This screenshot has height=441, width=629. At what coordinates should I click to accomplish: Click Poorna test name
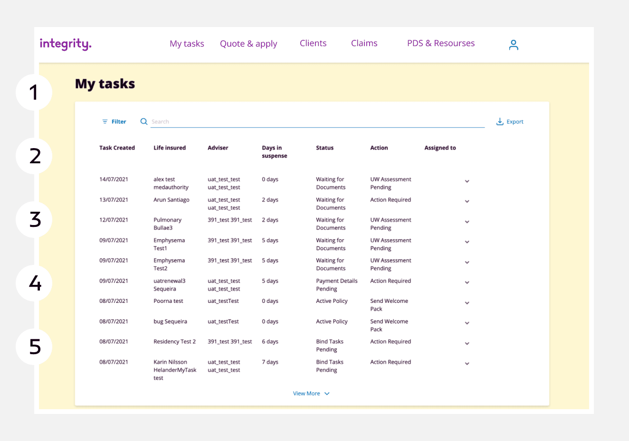168,301
